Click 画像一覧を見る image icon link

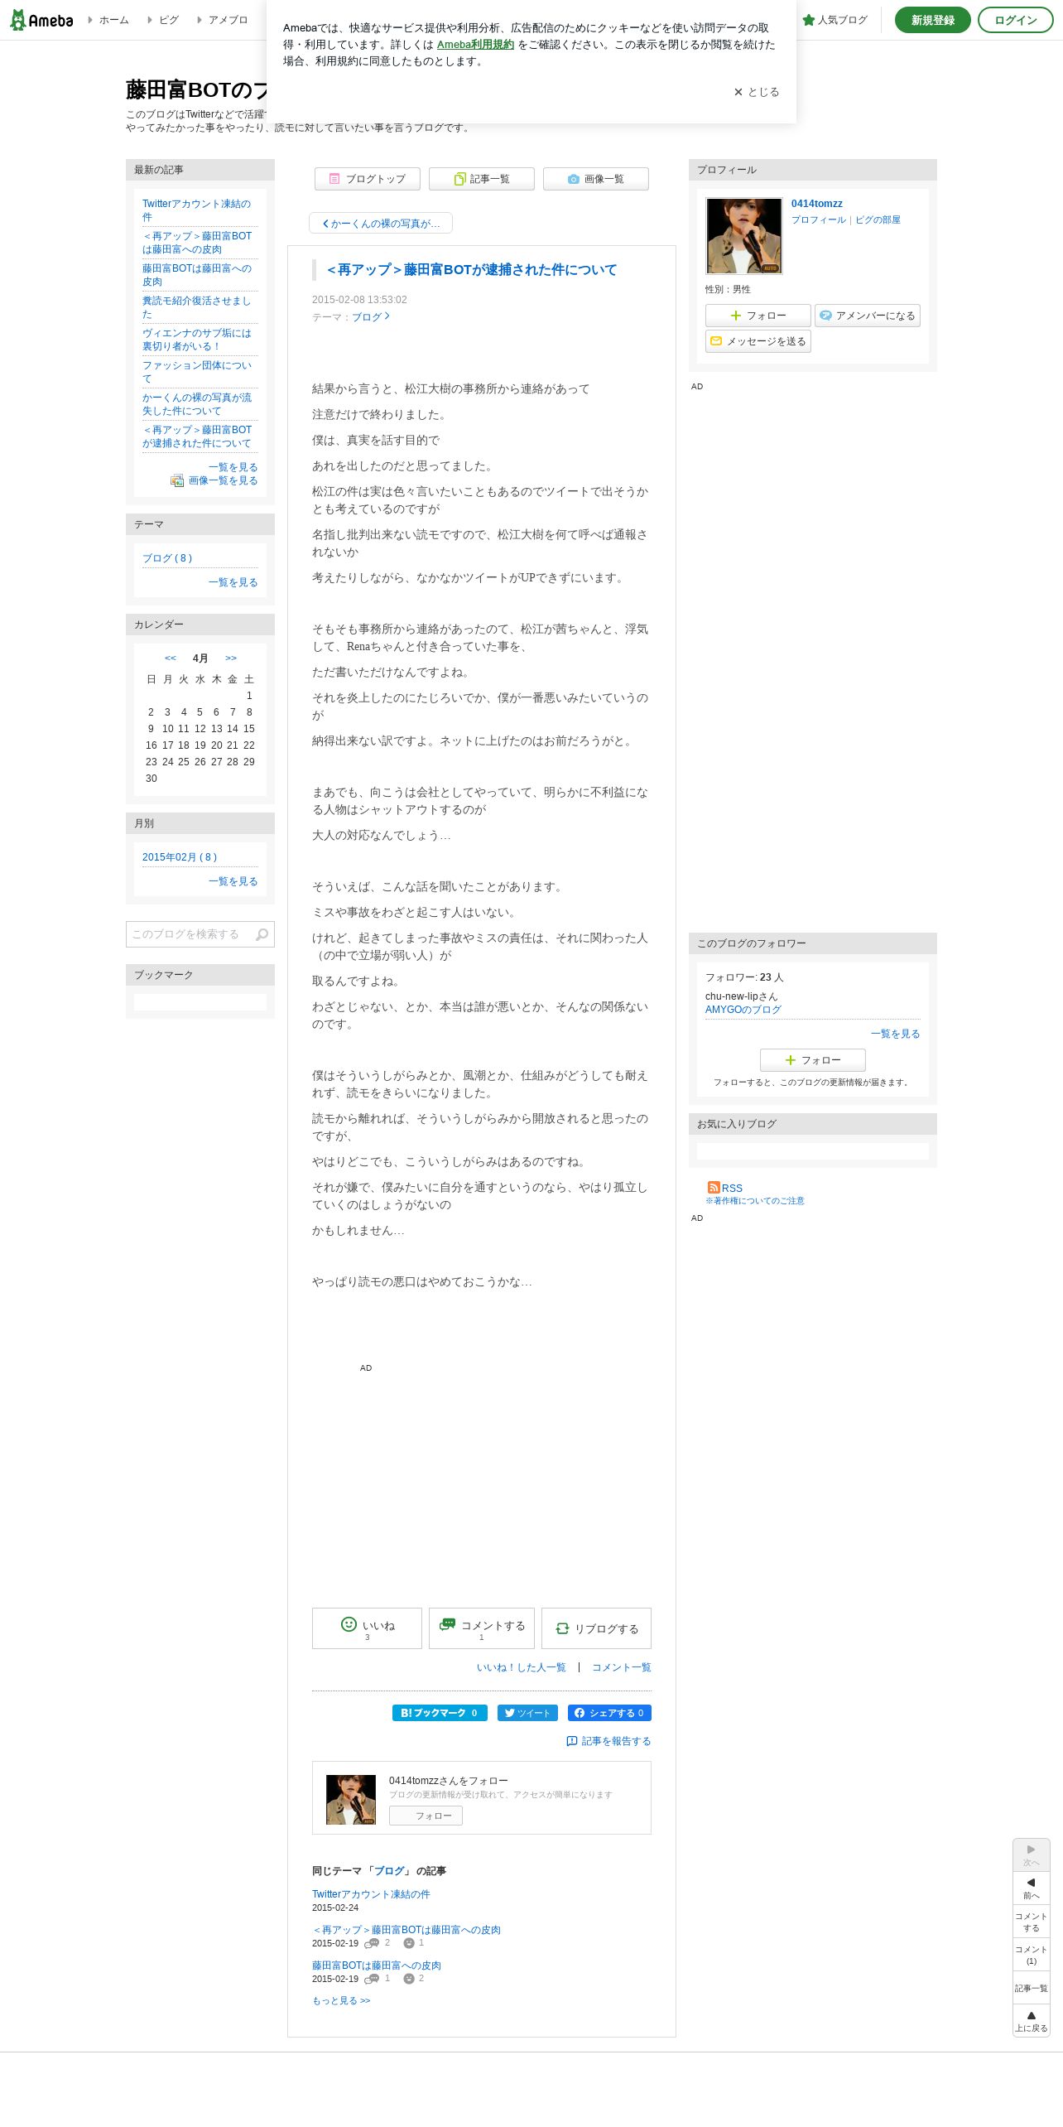(214, 480)
